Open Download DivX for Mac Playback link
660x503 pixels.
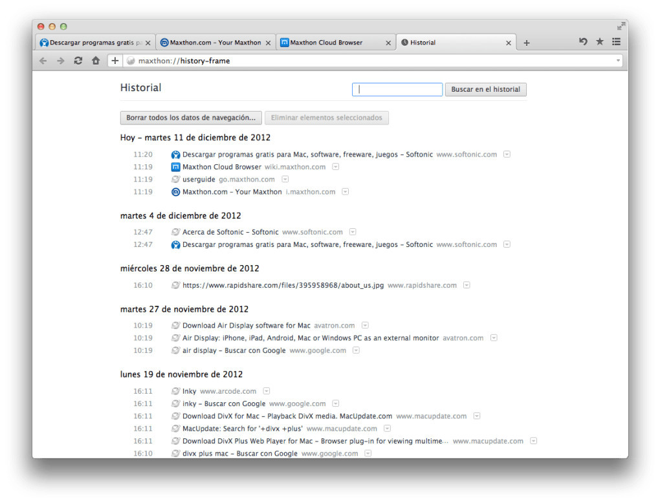(287, 416)
